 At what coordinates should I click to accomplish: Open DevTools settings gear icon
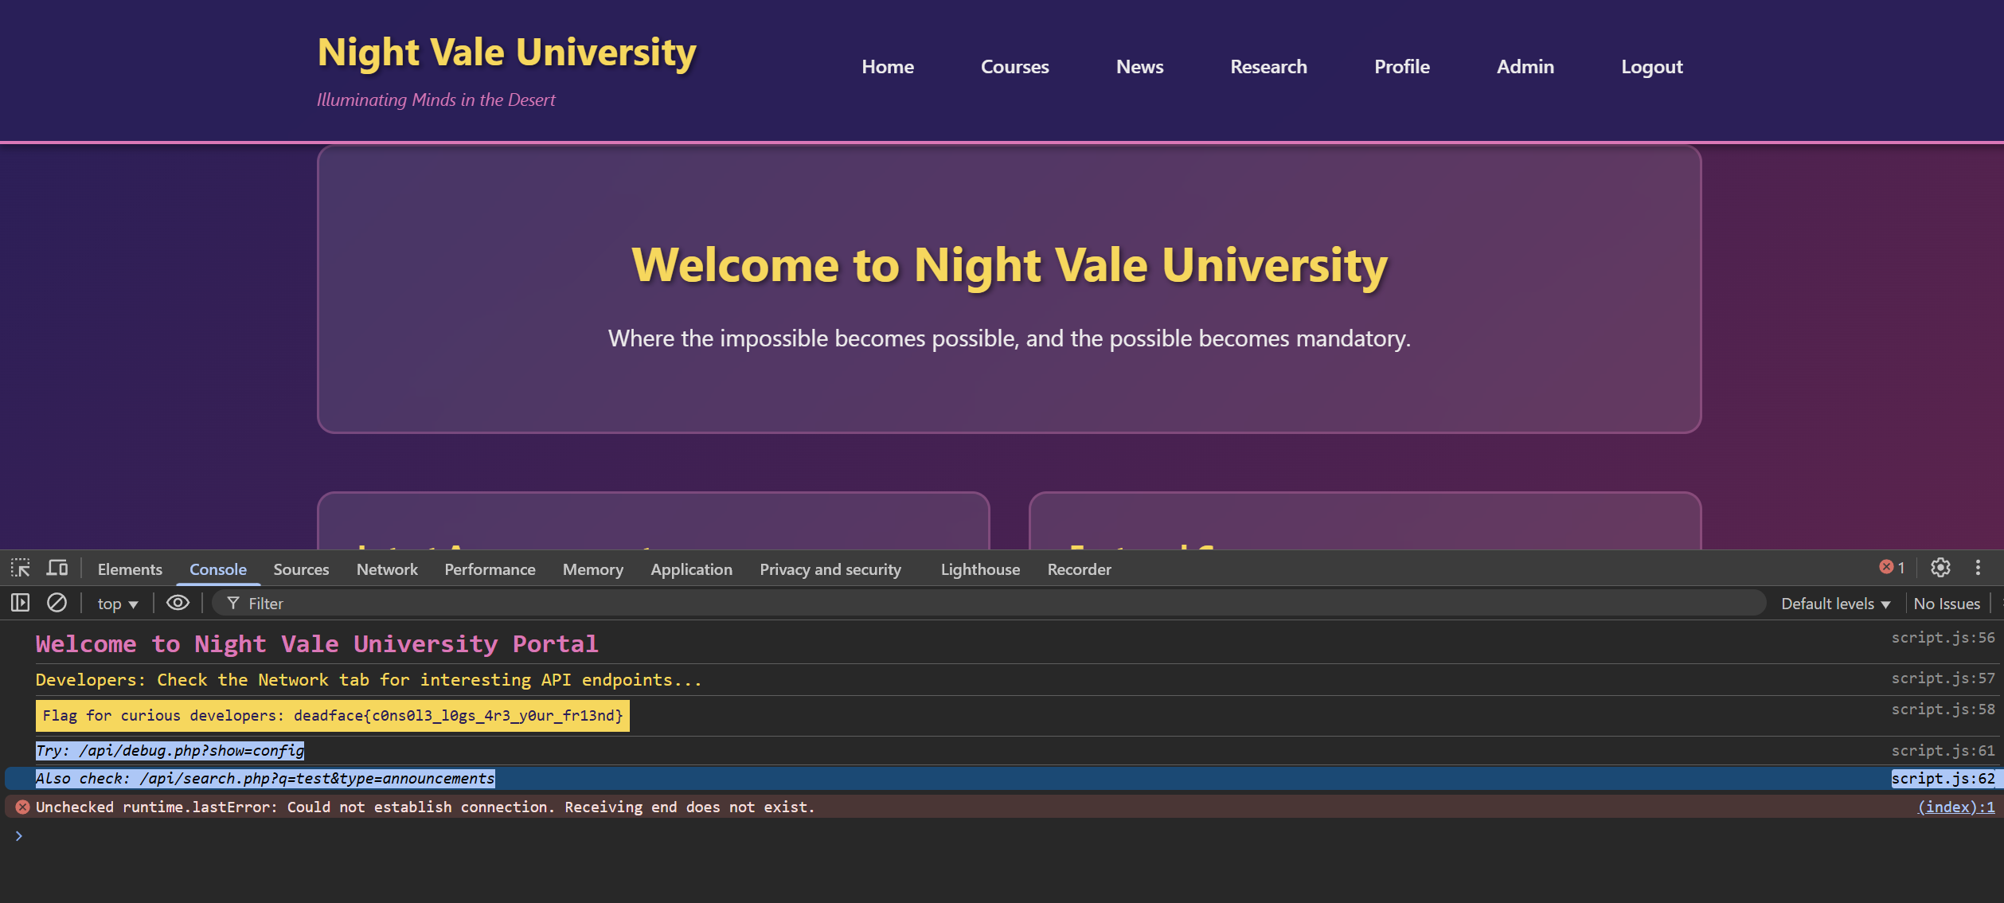1940,568
